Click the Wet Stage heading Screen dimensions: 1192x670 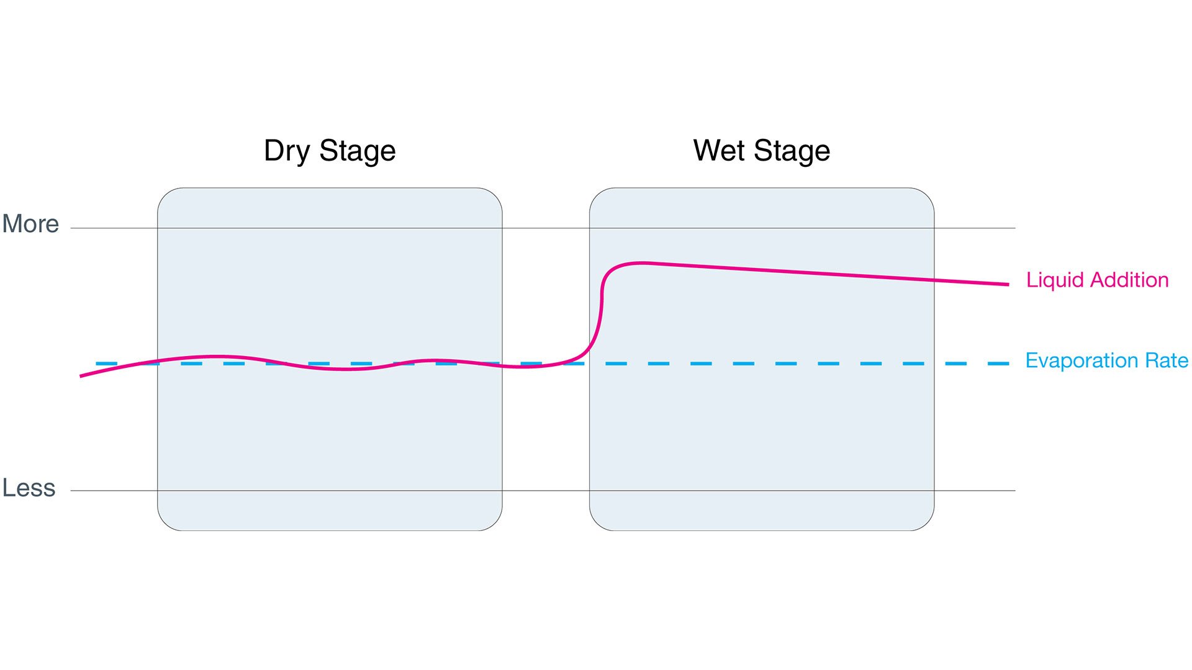(762, 151)
